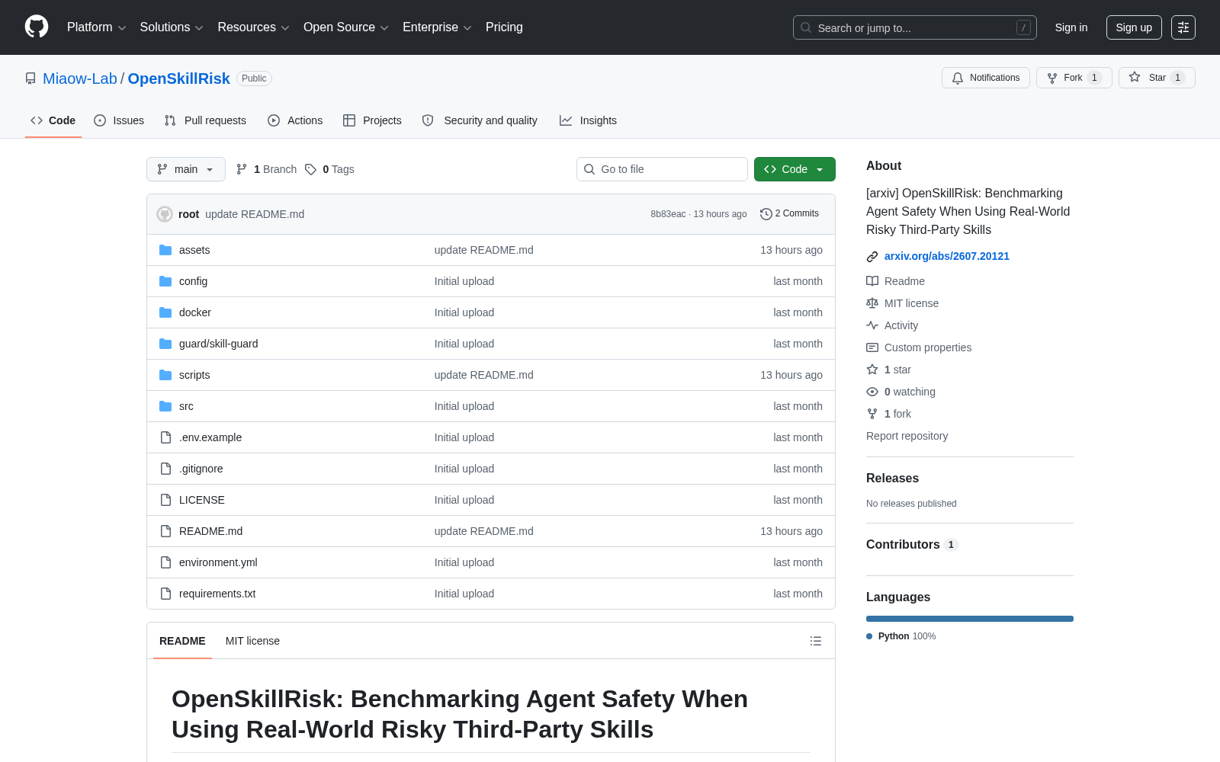This screenshot has height=762, width=1220.
Task: Expand the green Code dropdown
Action: 795,169
